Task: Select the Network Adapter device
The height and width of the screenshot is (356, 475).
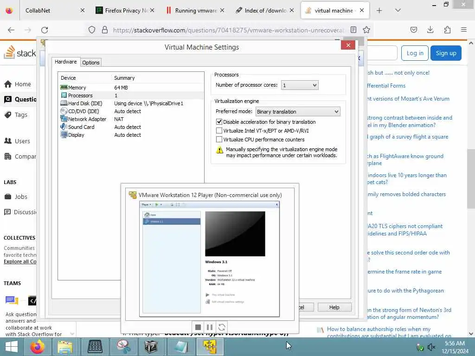Action: coord(131,119)
